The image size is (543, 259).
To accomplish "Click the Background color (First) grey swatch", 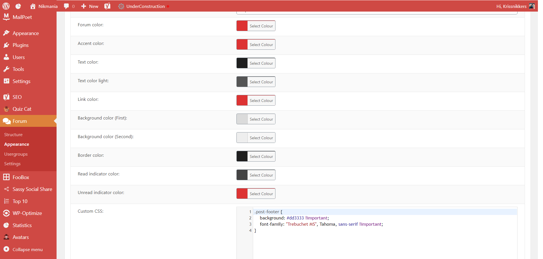I will pyautogui.click(x=242, y=119).
